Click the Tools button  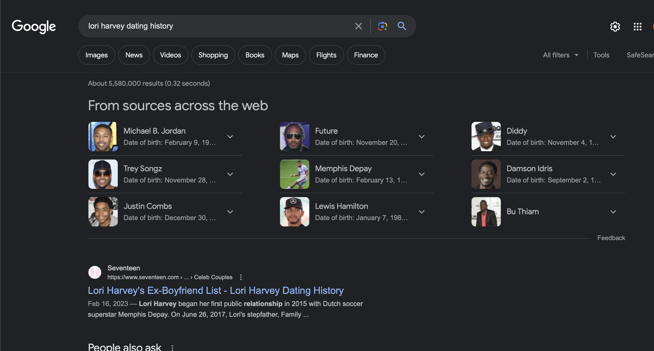(x=601, y=55)
